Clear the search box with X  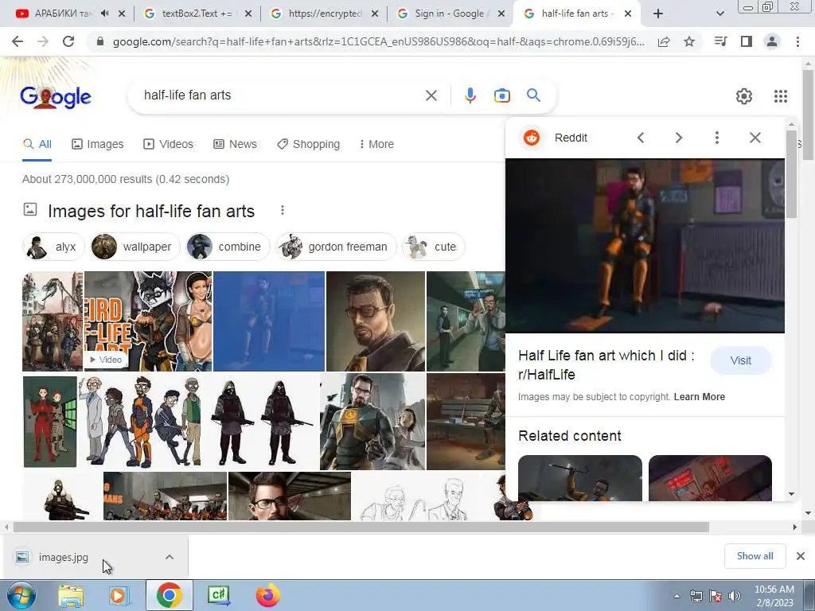tap(431, 95)
